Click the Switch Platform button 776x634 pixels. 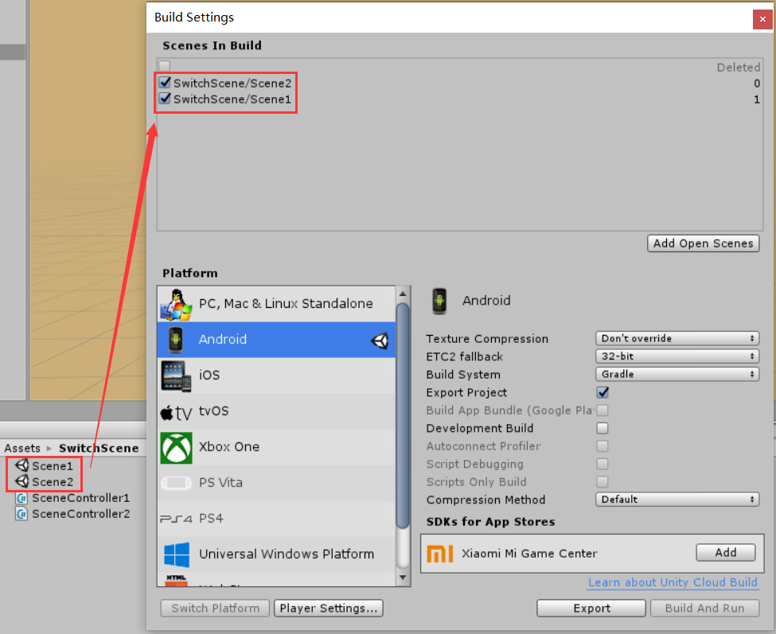coord(215,609)
